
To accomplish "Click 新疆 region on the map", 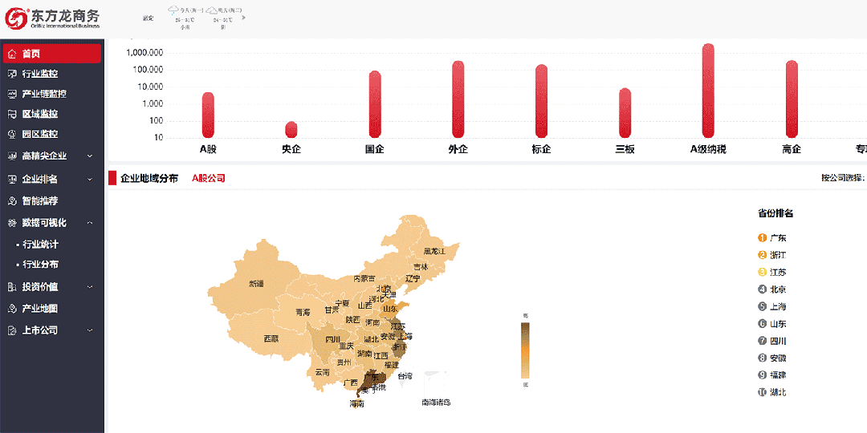I will [256, 283].
